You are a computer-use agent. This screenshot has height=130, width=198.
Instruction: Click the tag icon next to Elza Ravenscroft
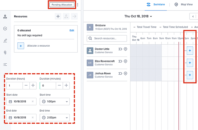click(x=120, y=61)
